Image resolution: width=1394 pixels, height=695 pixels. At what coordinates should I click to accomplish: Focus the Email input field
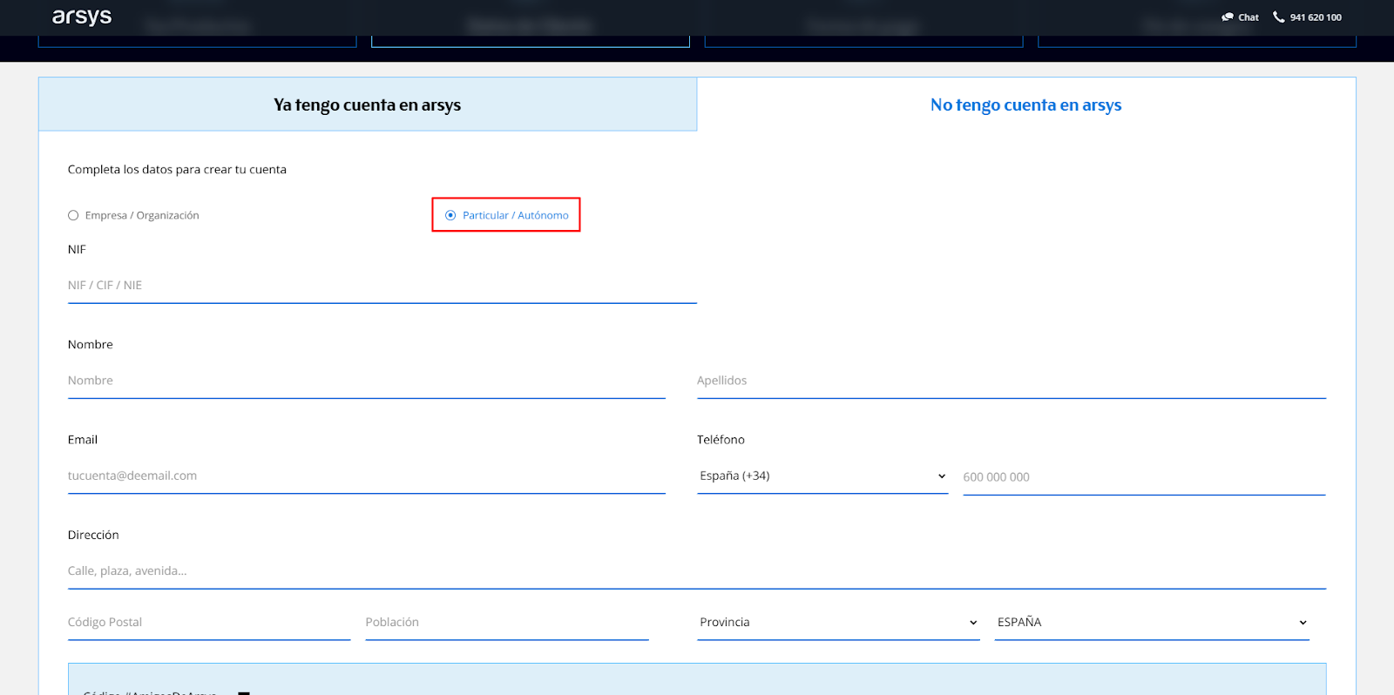367,476
